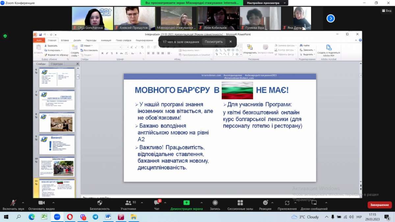395x222 pixels.
Task: Dismiss the waiting room notification
Action: click(230, 42)
